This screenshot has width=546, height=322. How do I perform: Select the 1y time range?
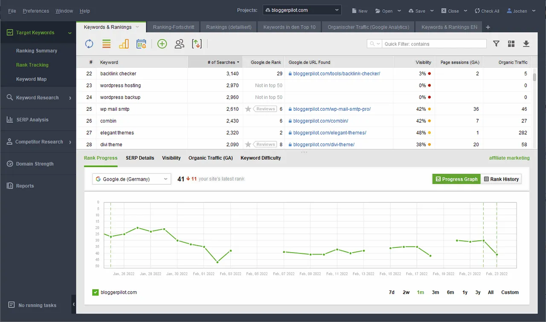click(x=465, y=292)
